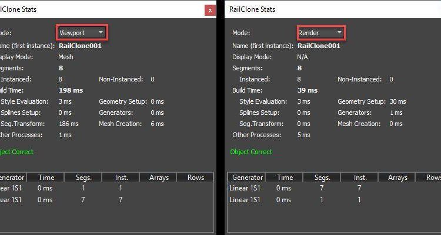Click Object Correct status in Viewport window
441x235 pixels.
pyautogui.click(x=16, y=152)
